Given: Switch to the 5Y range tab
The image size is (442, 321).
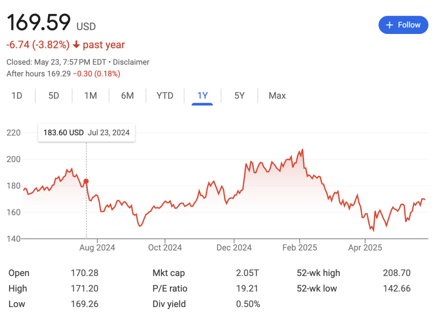Looking at the screenshot, I should tap(239, 96).
